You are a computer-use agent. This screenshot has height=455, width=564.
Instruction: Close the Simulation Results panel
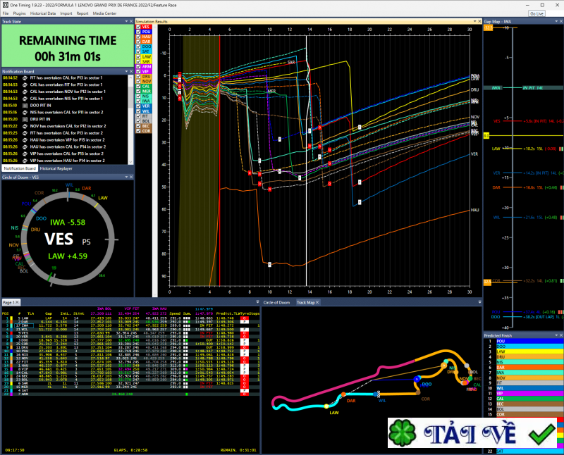(x=479, y=22)
